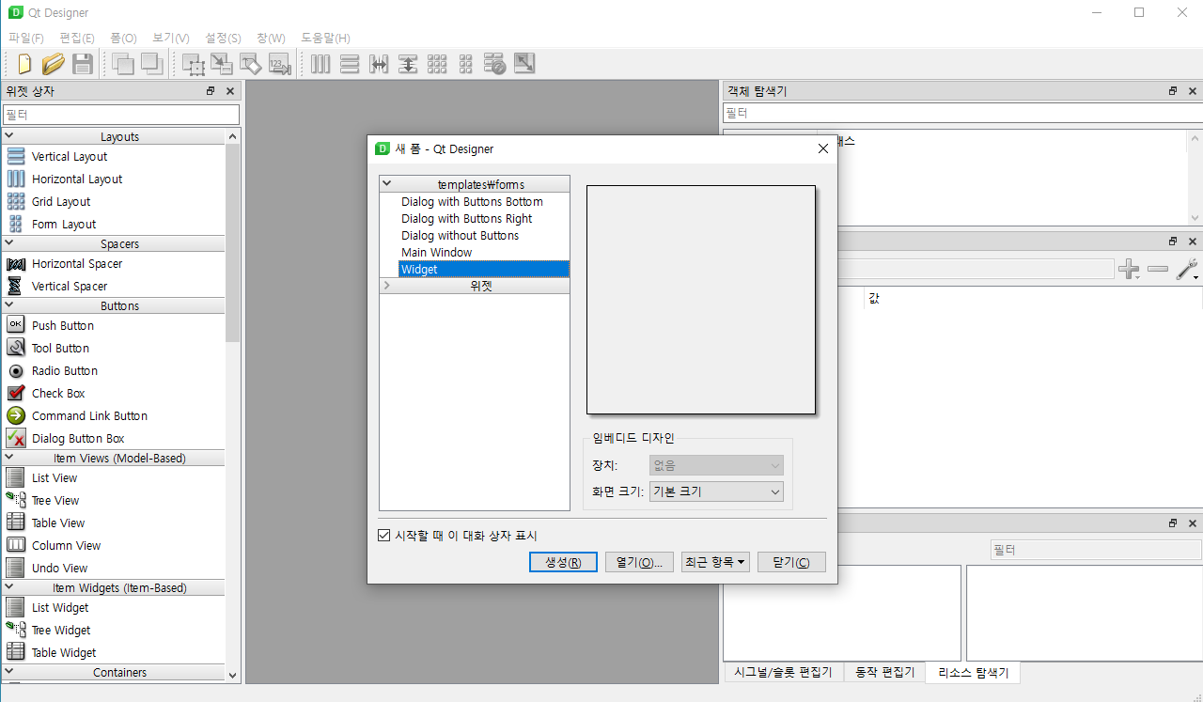Click the Lay Out in Grid toolbar icon
The width and height of the screenshot is (1203, 702).
437,64
